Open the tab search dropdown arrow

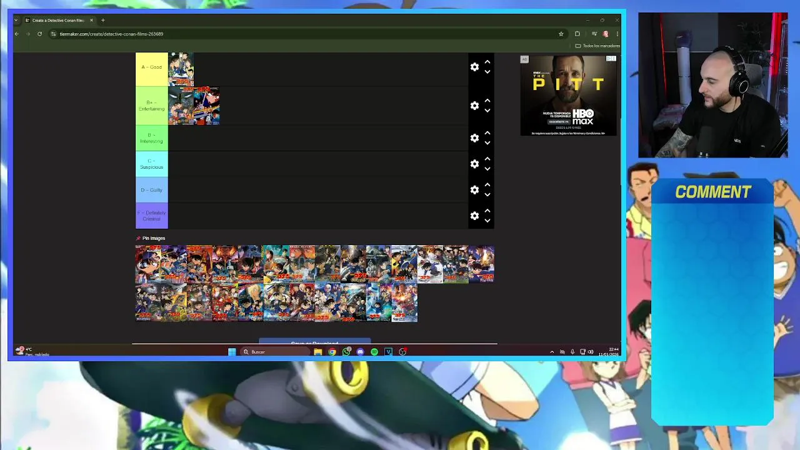pos(16,20)
